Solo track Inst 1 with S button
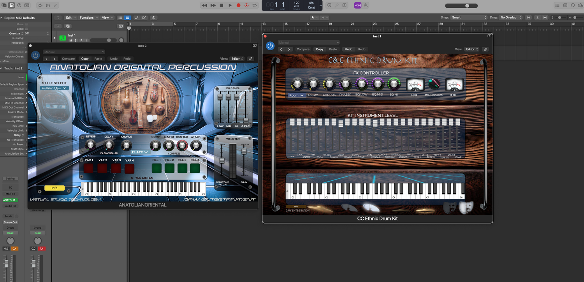This screenshot has height=282, width=584. coord(76,40)
